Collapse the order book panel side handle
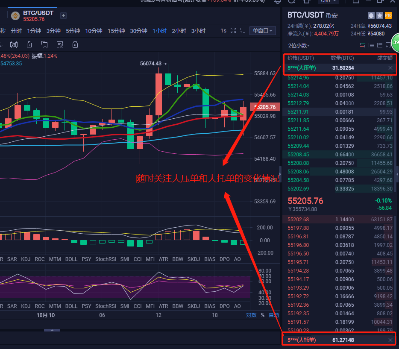The image size is (399, 349). click(280, 174)
